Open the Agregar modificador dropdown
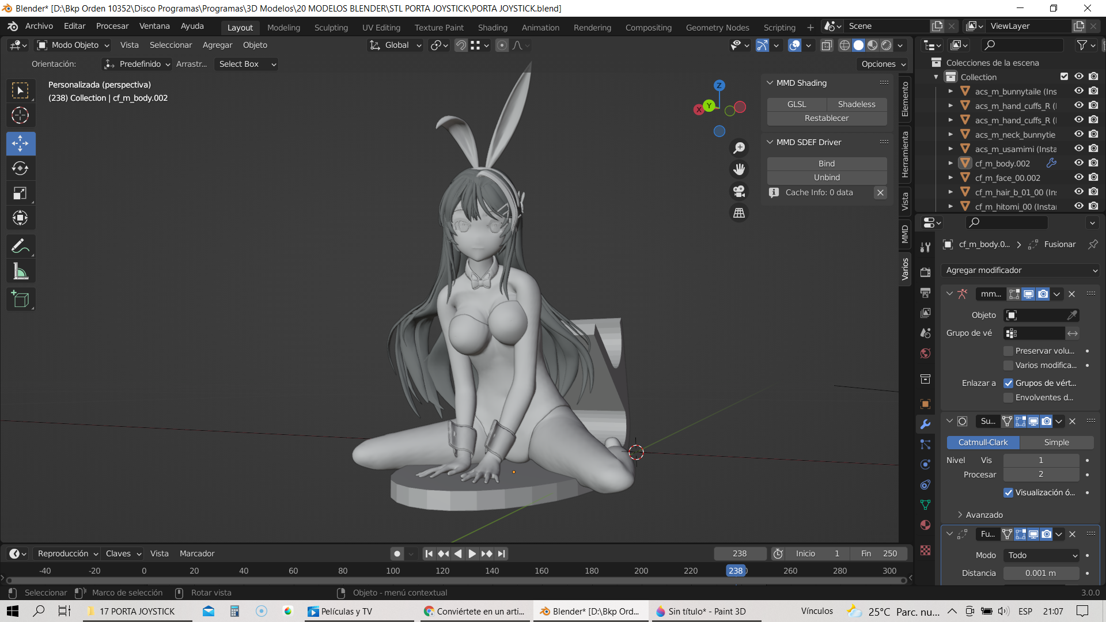The height and width of the screenshot is (622, 1106). click(x=1021, y=270)
